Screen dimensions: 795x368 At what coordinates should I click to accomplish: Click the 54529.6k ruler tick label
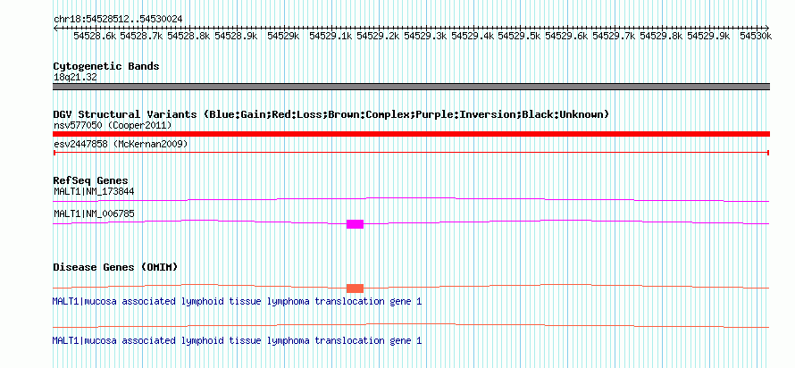pyautogui.click(x=566, y=36)
